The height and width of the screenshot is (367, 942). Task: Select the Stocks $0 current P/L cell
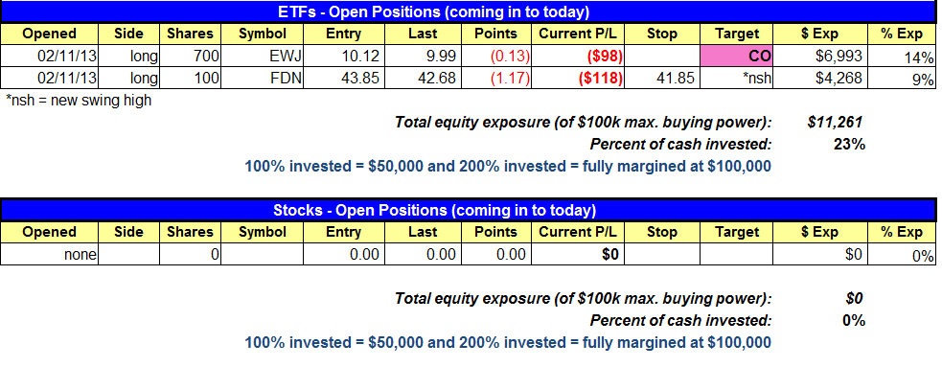(580, 254)
